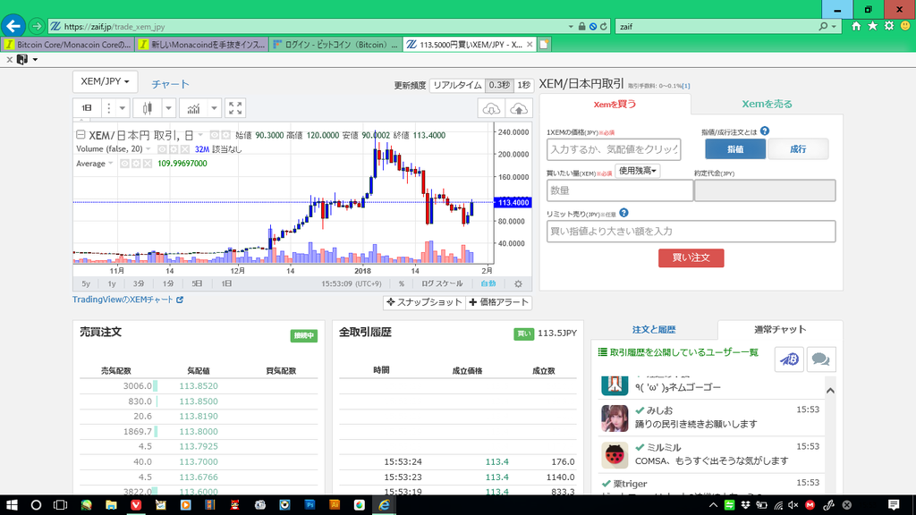
Task: Set update frequency to 1秒
Action: (523, 85)
